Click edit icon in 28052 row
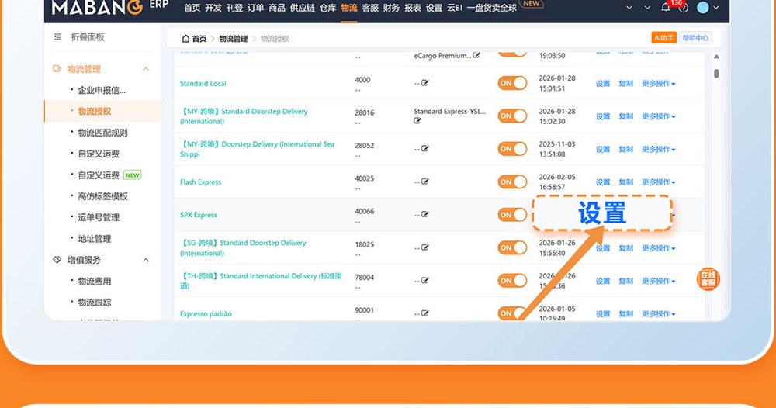Image resolution: width=776 pixels, height=408 pixels. (x=425, y=148)
